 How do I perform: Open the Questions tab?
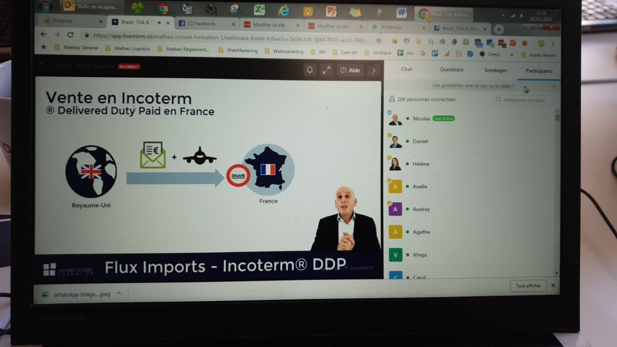(x=451, y=69)
